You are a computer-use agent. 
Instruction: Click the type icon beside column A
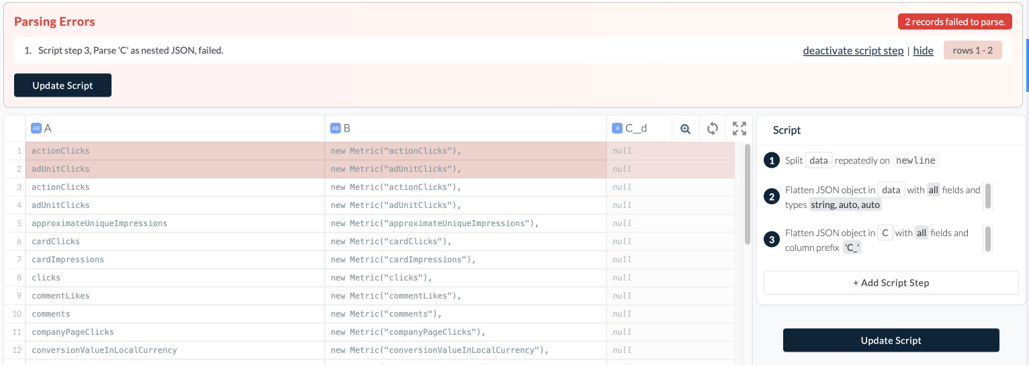click(x=36, y=128)
